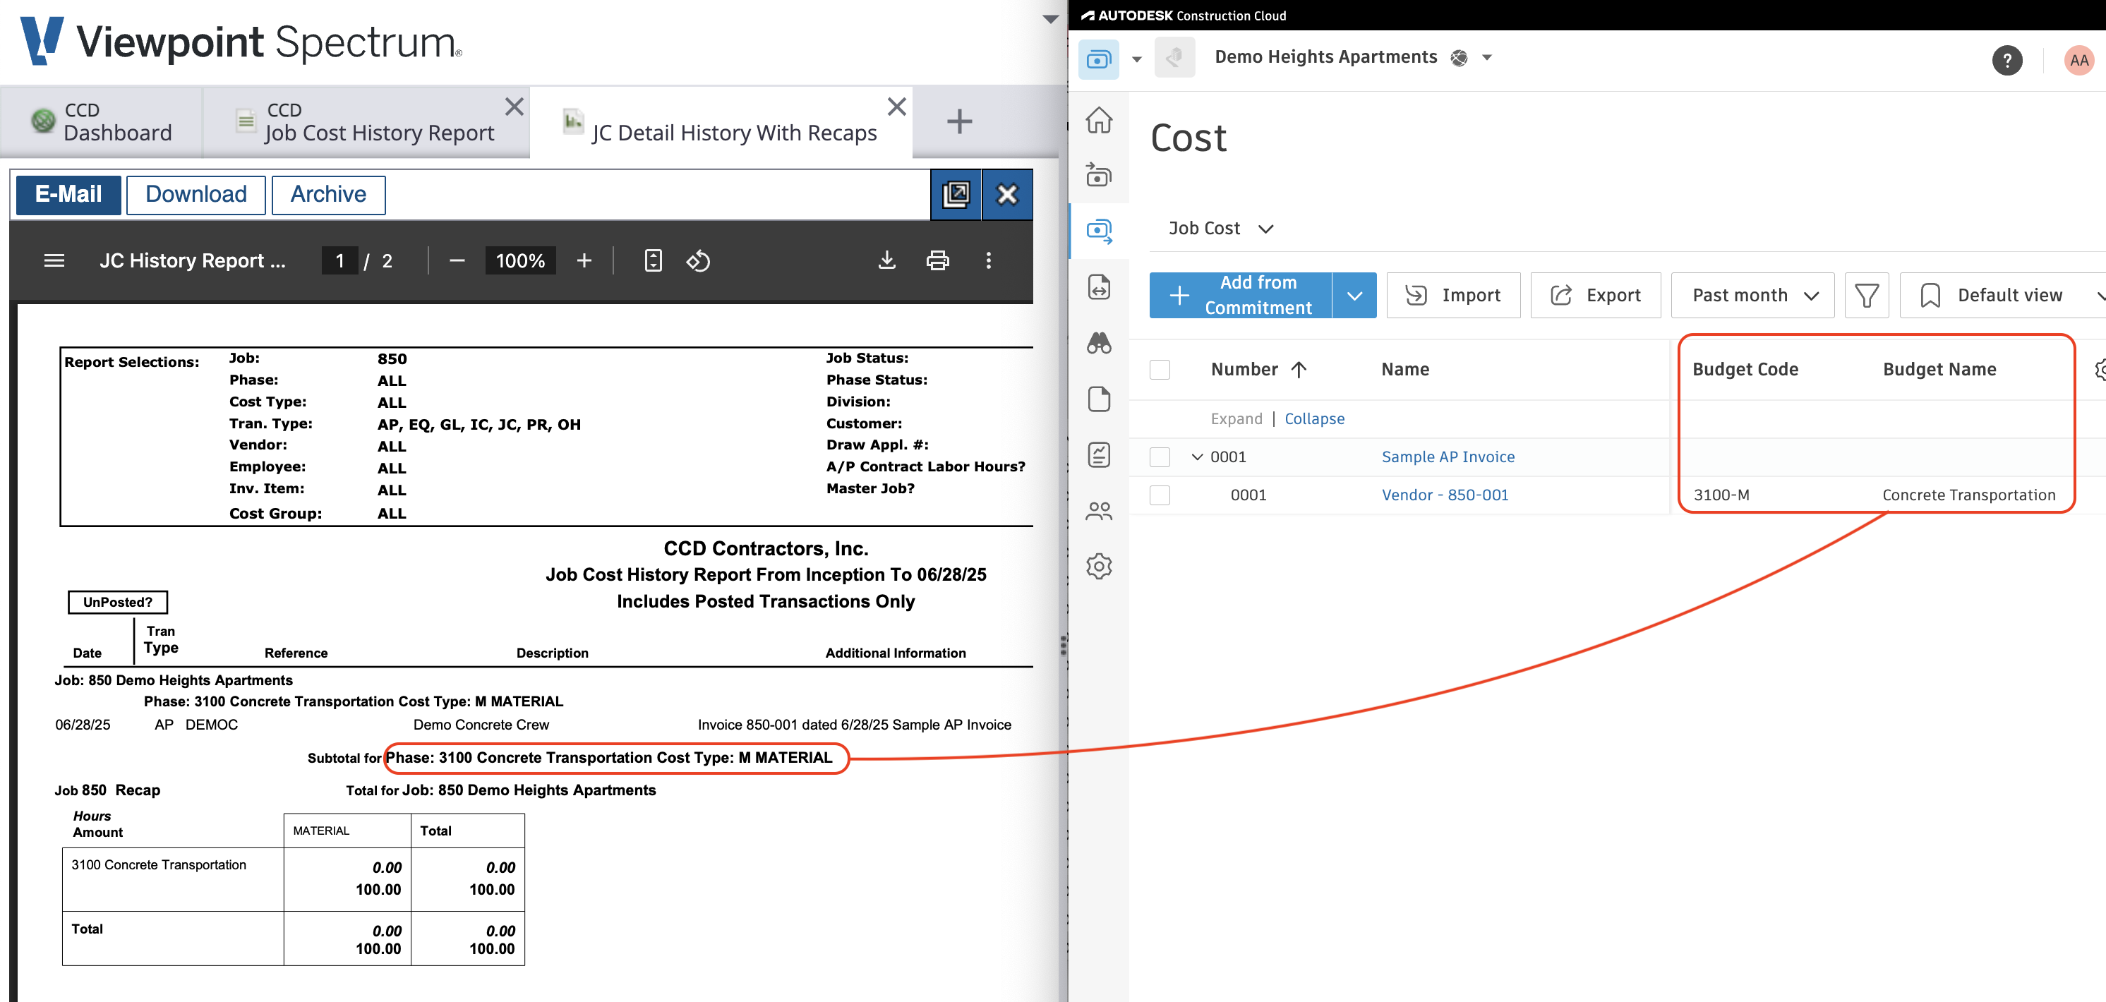Screen dimensions: 2106x1002
Task: Open the Members sidebar icon
Action: click(x=1099, y=511)
